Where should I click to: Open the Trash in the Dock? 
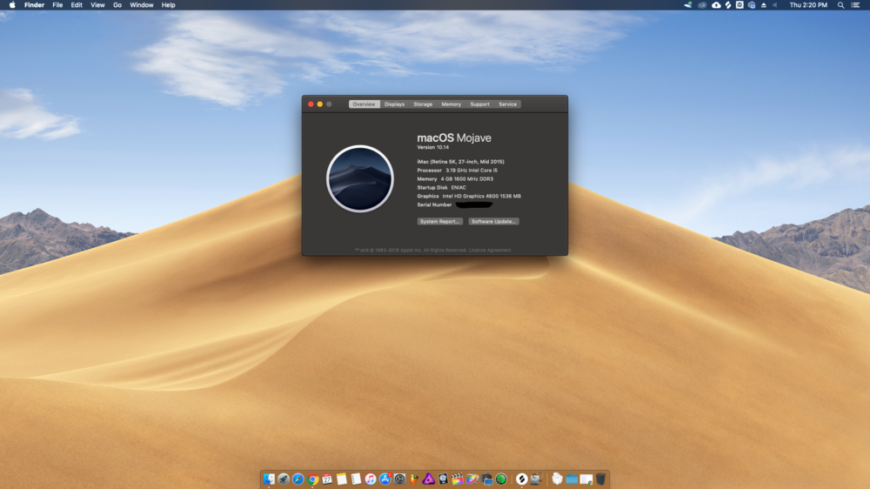tap(601, 479)
